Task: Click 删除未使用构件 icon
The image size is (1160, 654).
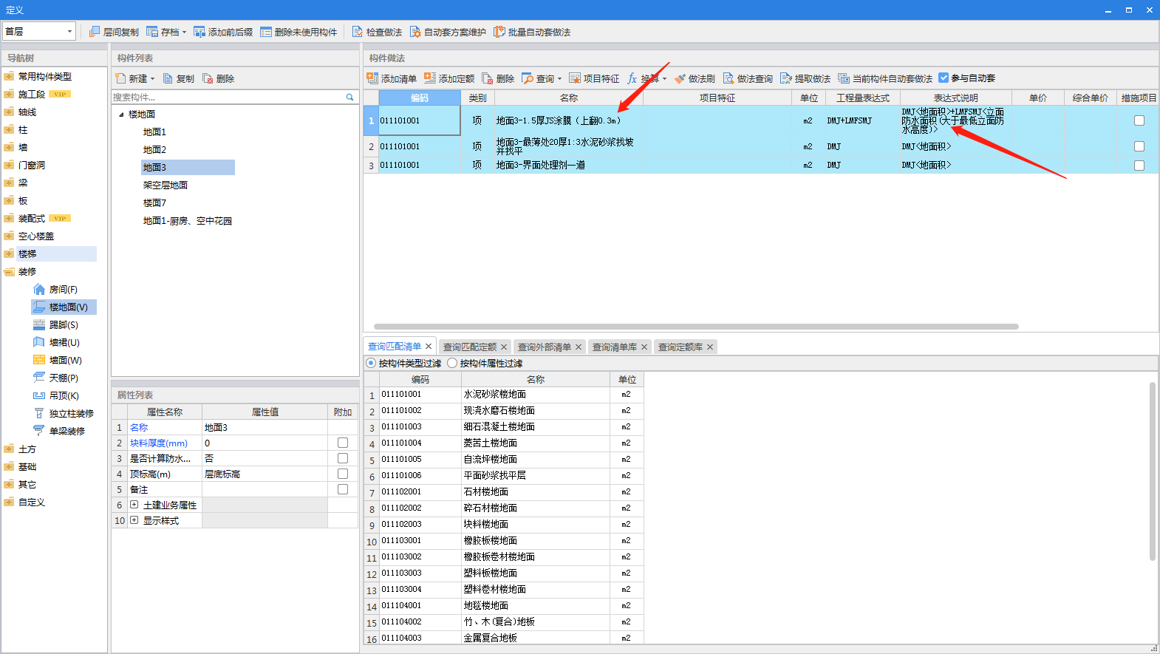Action: (x=266, y=32)
